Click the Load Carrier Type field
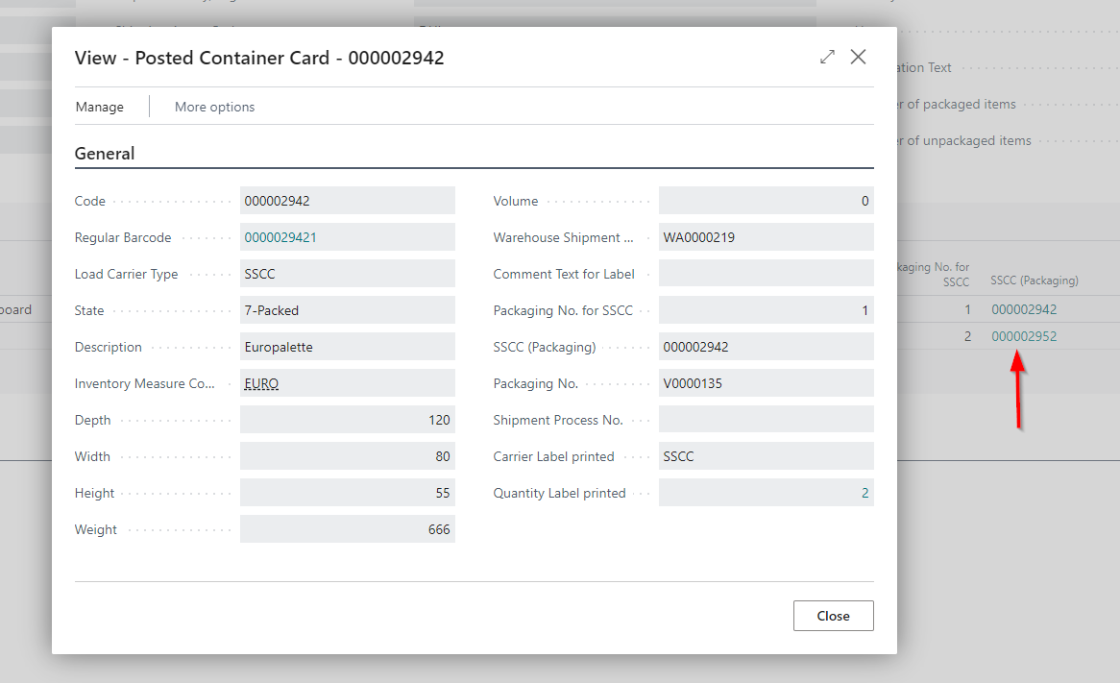 tap(347, 274)
